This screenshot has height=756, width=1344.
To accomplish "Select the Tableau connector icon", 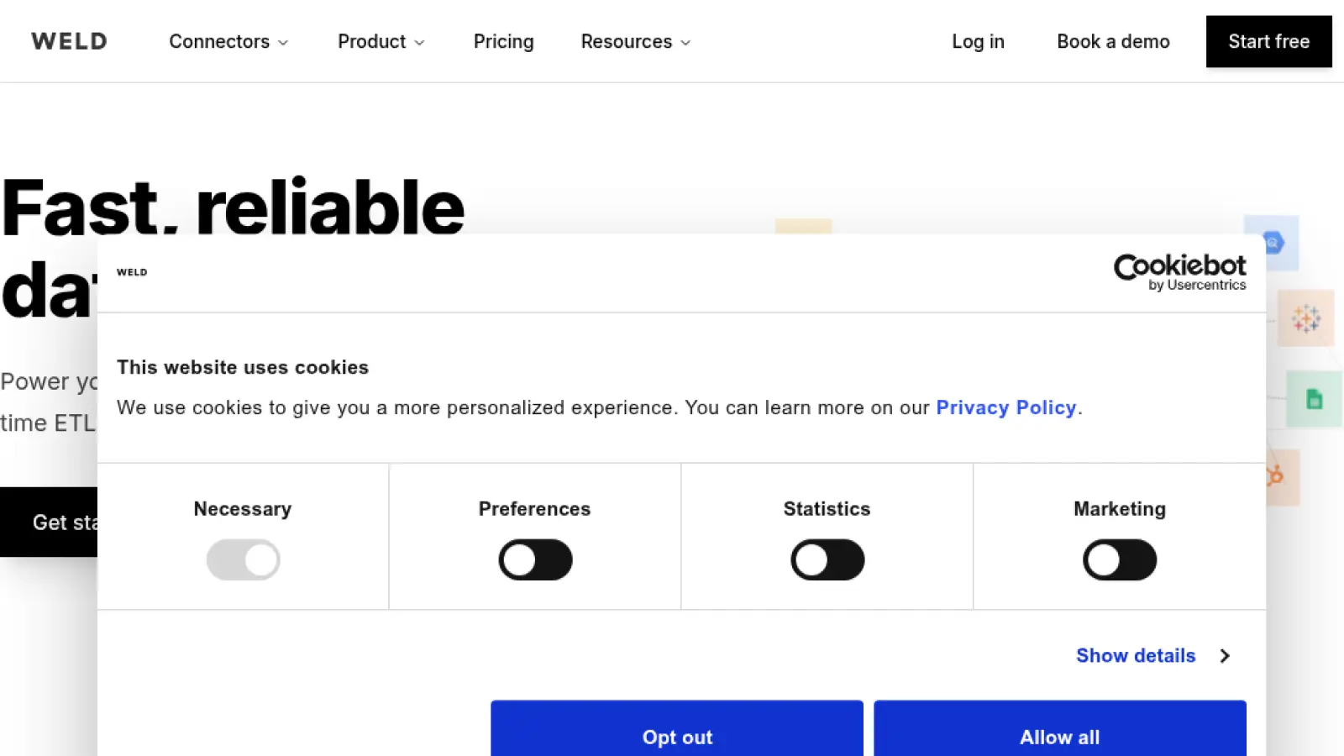I will (1305, 319).
